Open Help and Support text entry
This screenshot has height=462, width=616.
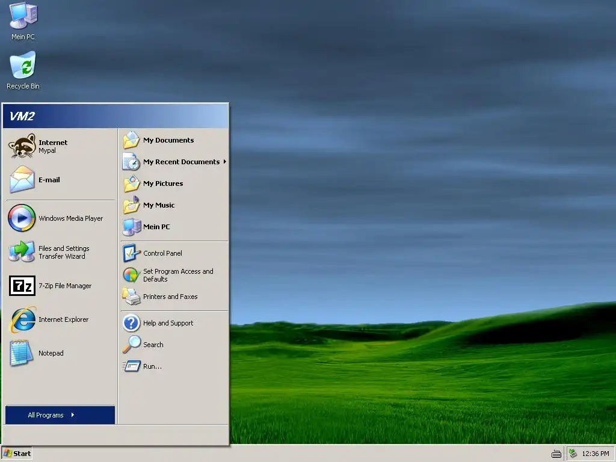168,323
